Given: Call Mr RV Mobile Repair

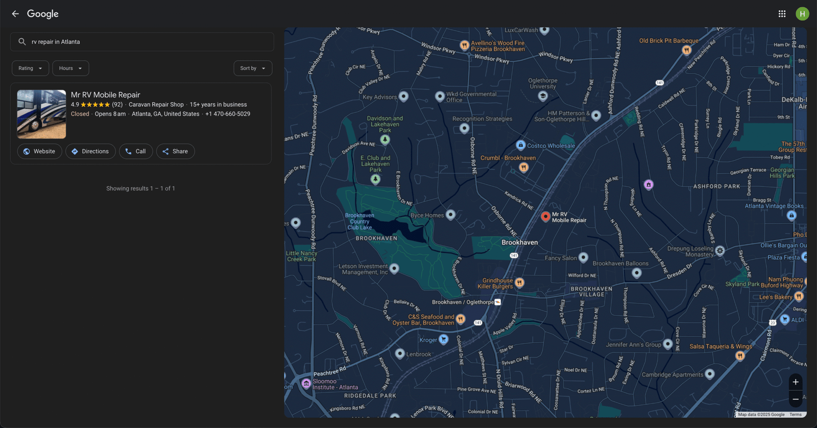Looking at the screenshot, I should pyautogui.click(x=136, y=151).
